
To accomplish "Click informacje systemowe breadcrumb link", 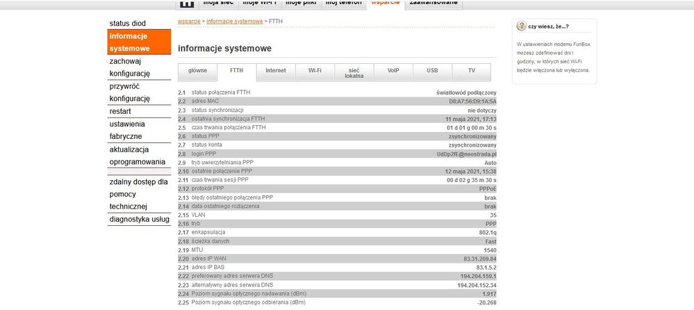I will point(235,22).
